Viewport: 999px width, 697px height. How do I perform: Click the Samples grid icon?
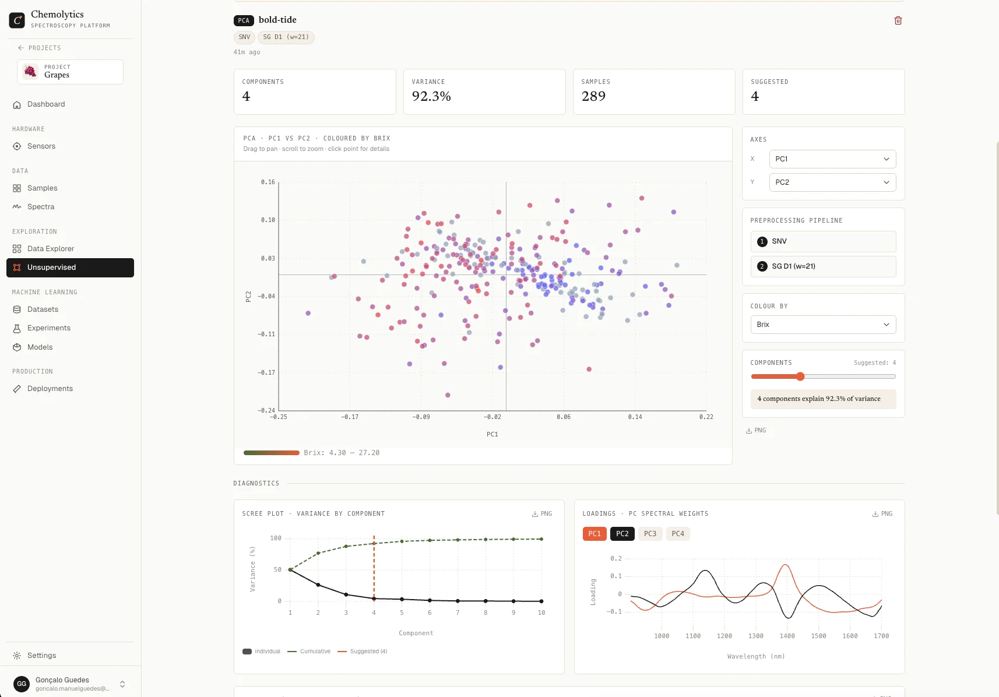(17, 188)
